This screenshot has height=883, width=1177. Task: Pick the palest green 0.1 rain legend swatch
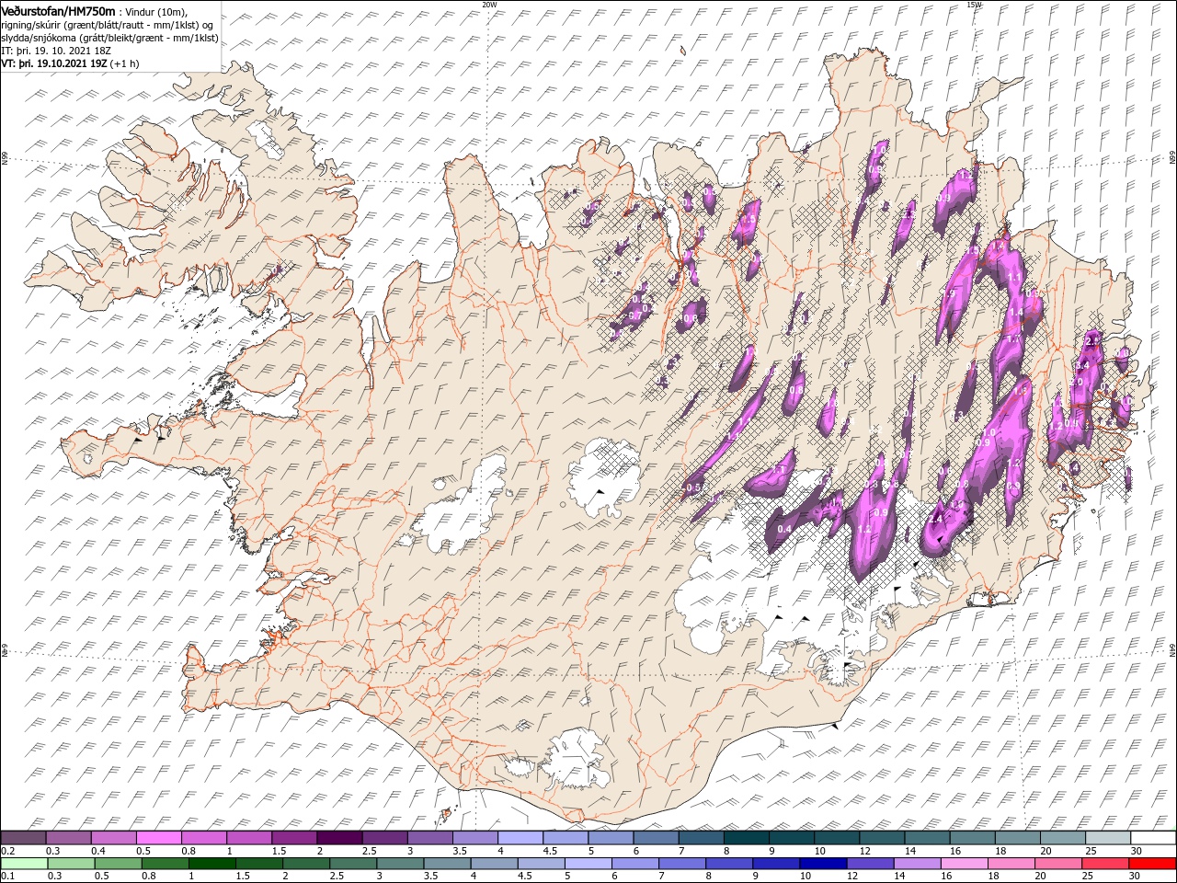pos(24,864)
